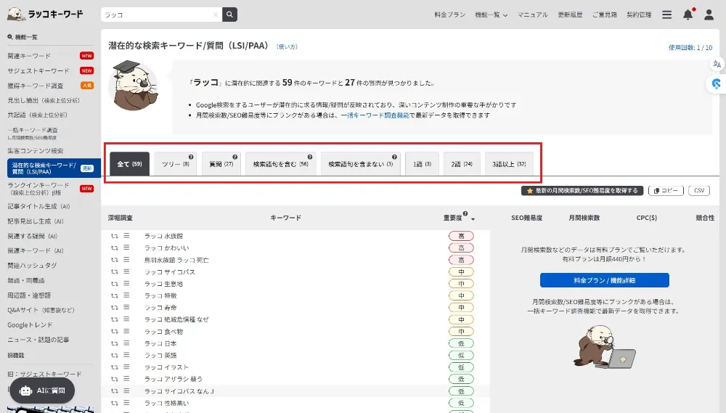Switch to the ツリー (8) tab
This screenshot has height=413, width=726.
[x=176, y=164]
